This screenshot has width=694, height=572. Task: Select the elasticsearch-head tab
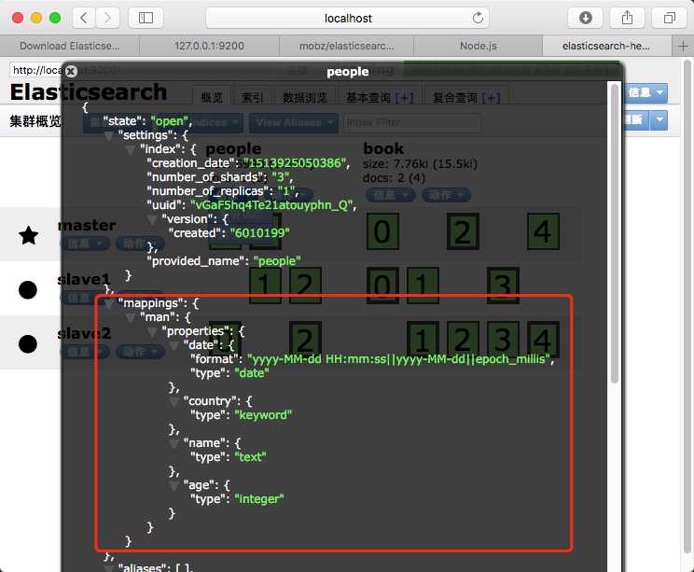[606, 46]
